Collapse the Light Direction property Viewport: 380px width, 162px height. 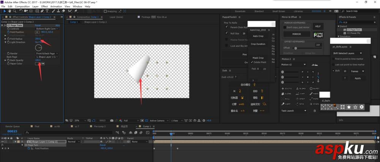pyautogui.click(x=6, y=42)
